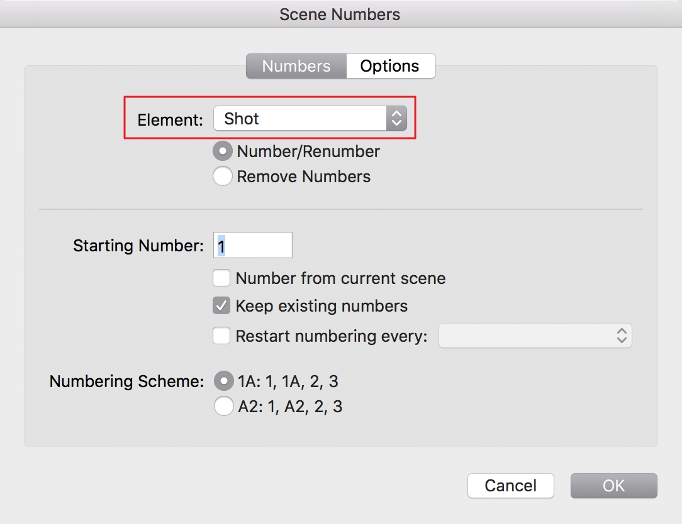
Task: Select the 1A: 1, 1A, 2, 3 scheme
Action: click(223, 381)
